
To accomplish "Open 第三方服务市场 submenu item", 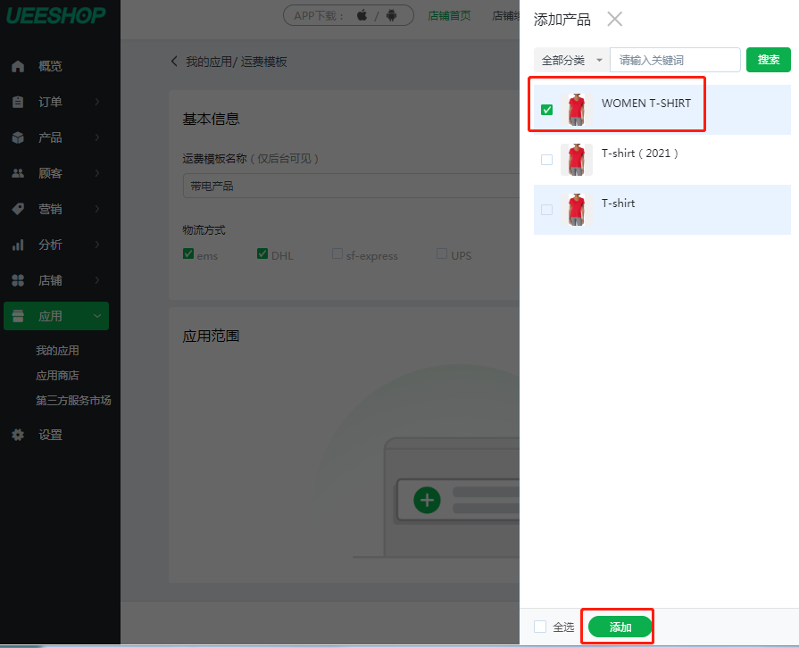I will (x=73, y=401).
